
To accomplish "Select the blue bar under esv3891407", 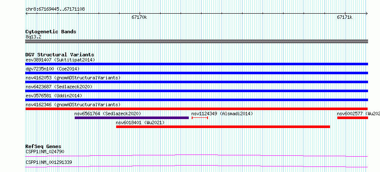I will [197, 64].
